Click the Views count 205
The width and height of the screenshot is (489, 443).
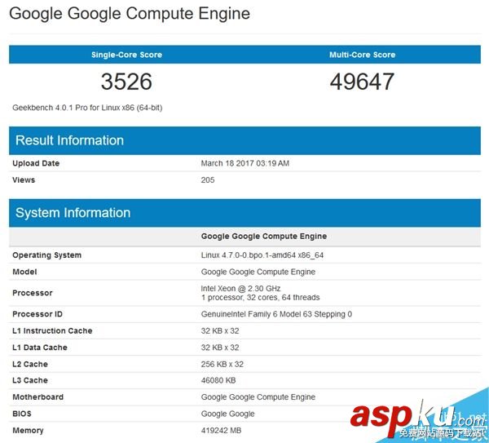[208, 179]
